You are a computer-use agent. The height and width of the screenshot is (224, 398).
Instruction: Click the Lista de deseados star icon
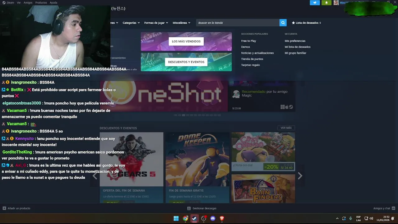click(293, 23)
